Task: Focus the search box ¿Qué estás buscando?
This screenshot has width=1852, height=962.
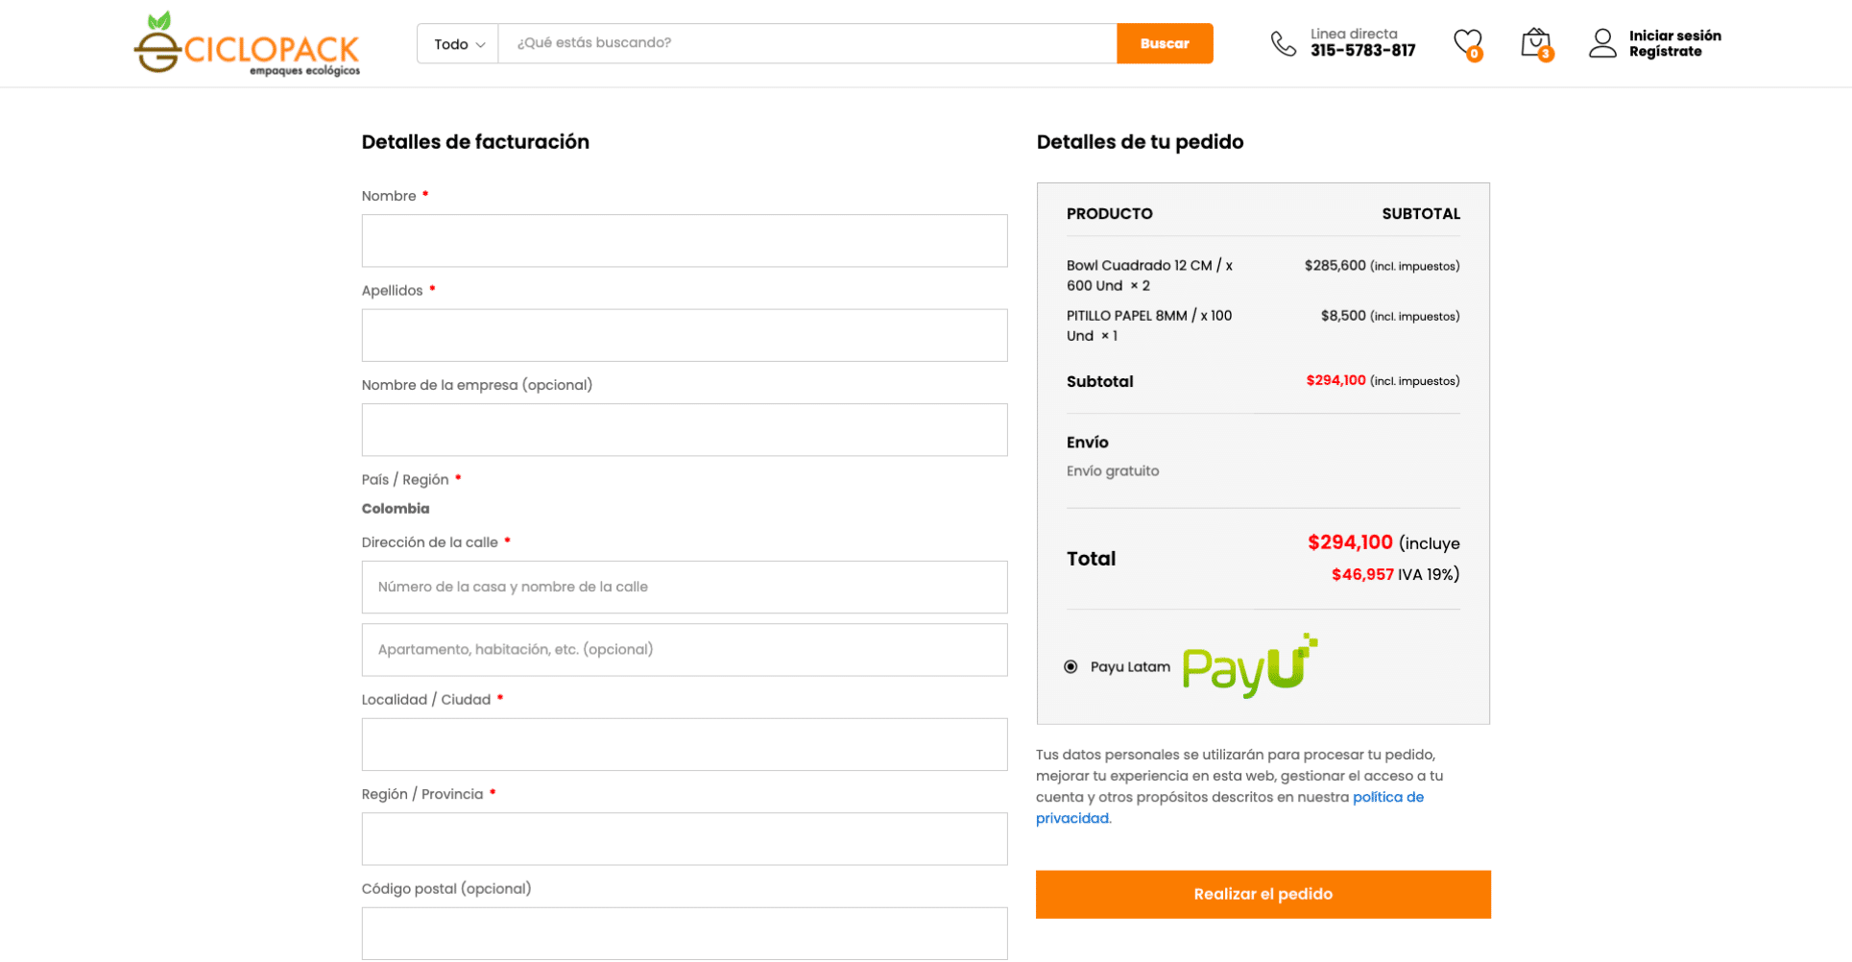Action: click(807, 43)
